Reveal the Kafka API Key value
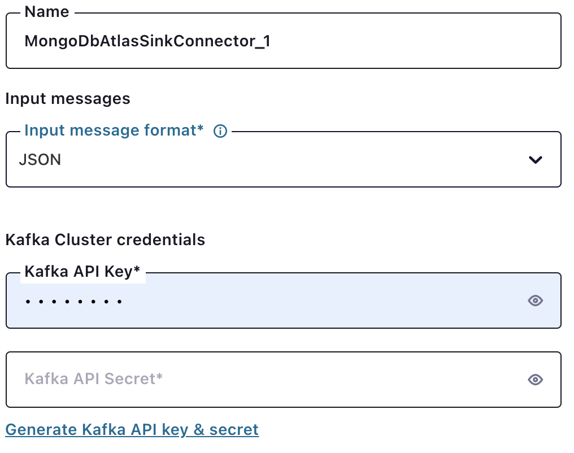Viewport: 574px width, 453px height. pos(535,300)
